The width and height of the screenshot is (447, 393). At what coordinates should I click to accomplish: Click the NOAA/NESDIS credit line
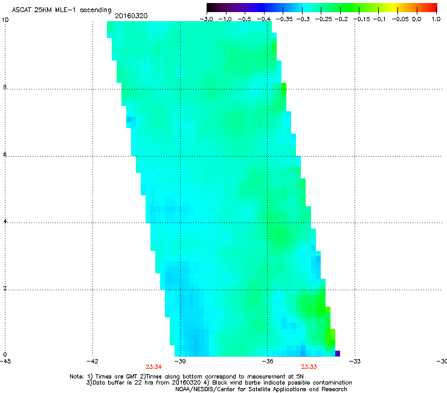[261, 389]
